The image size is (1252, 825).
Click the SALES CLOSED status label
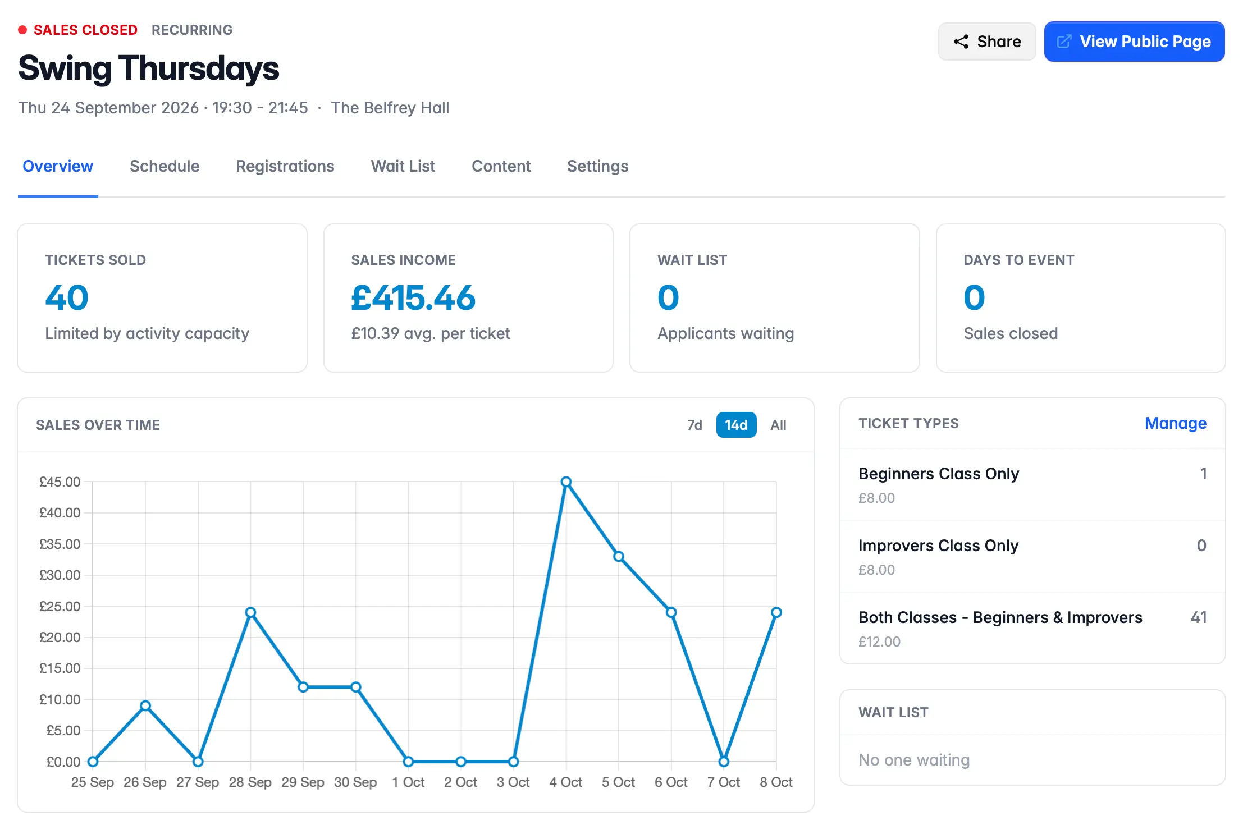85,30
